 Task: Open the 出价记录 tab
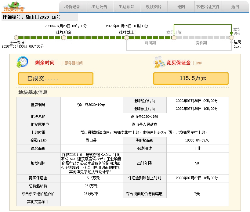point(72,7)
